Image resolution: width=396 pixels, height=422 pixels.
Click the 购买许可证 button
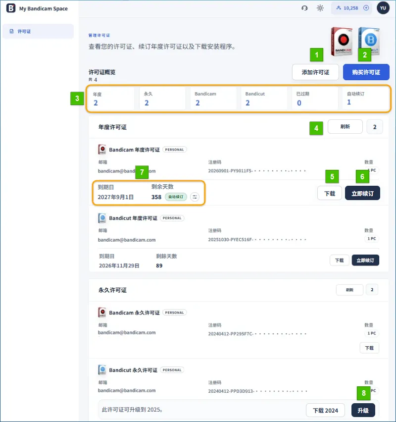point(366,72)
